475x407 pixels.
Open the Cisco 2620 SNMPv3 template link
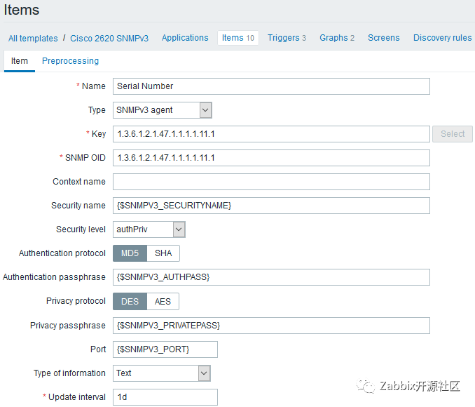point(109,38)
